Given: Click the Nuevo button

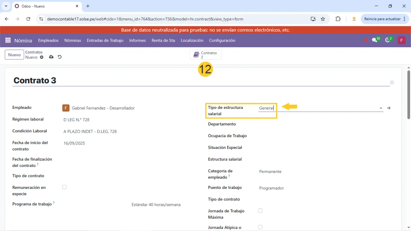Looking at the screenshot, I should click(14, 55).
